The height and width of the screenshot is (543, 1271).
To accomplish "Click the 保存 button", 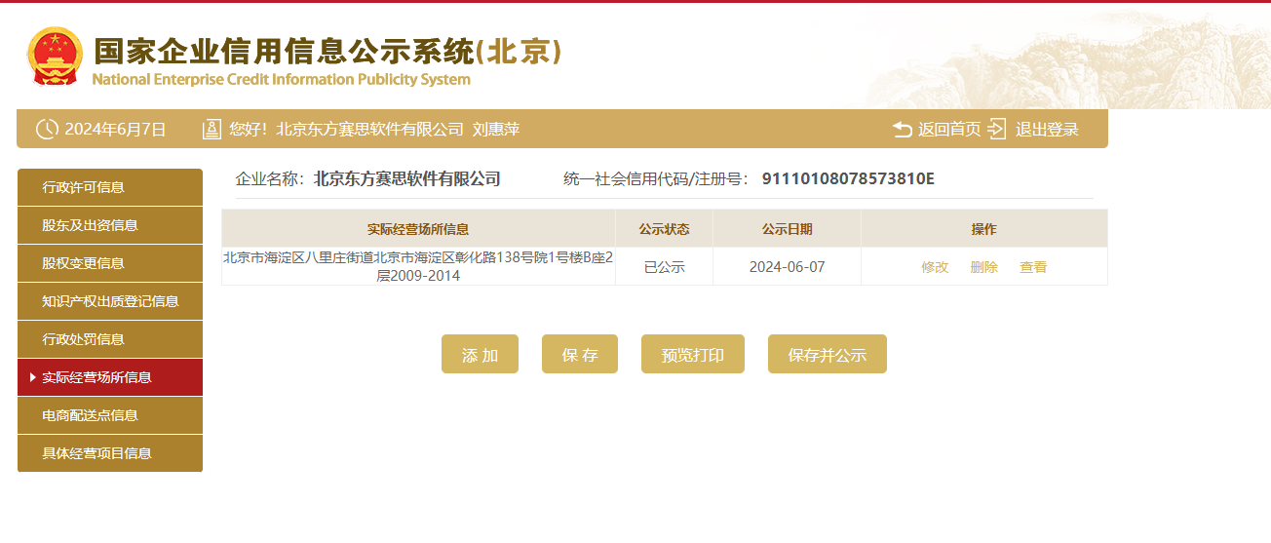I will click(x=580, y=354).
